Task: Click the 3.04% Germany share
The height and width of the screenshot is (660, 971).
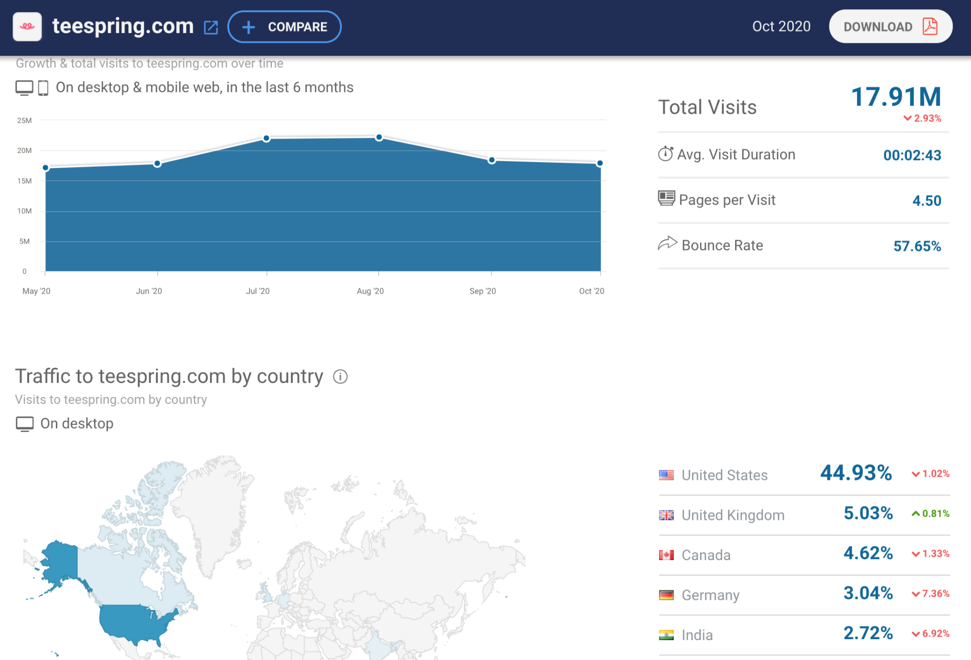Action: [868, 593]
